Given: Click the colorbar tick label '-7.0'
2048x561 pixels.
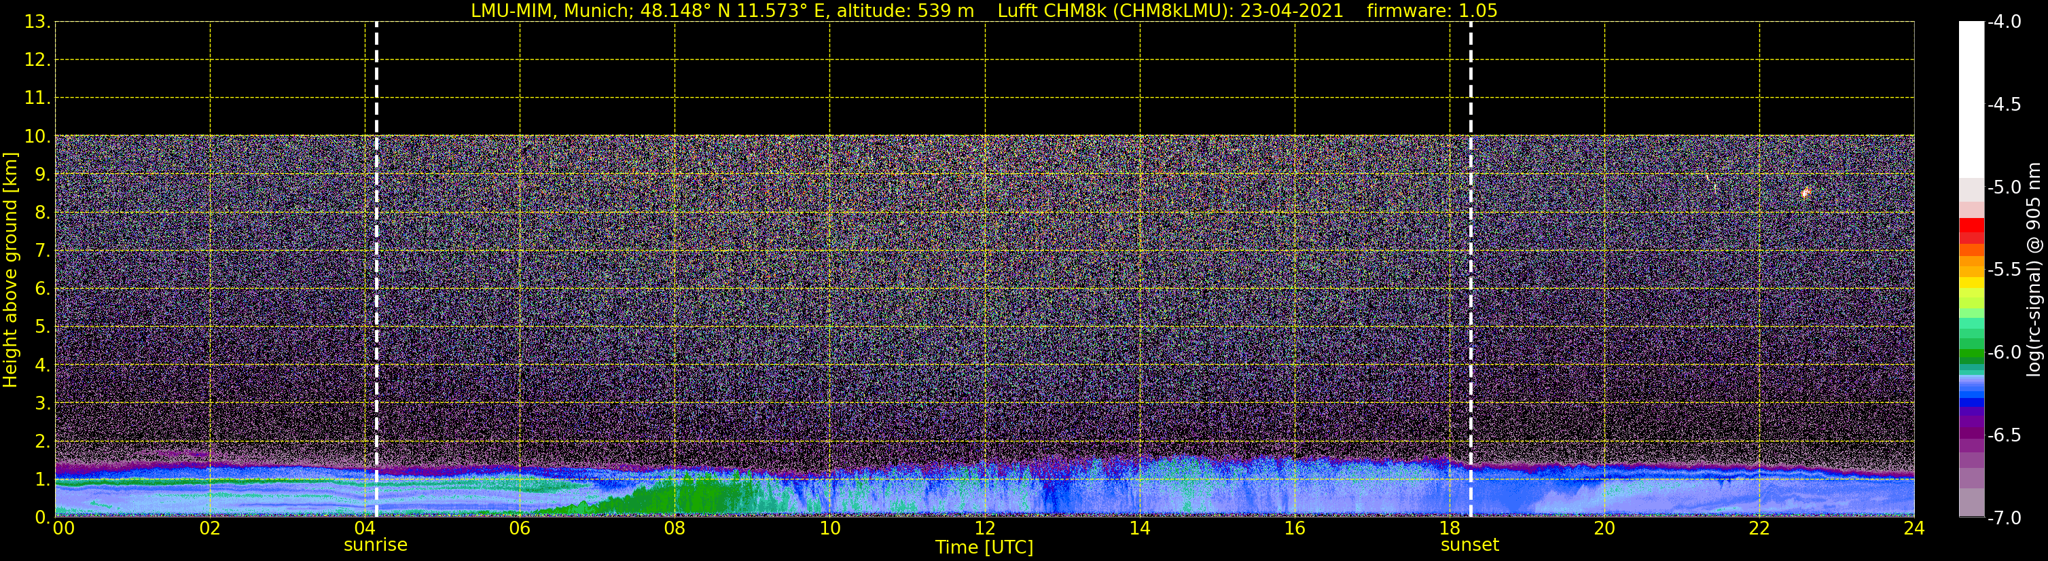Looking at the screenshot, I should (x=2003, y=518).
